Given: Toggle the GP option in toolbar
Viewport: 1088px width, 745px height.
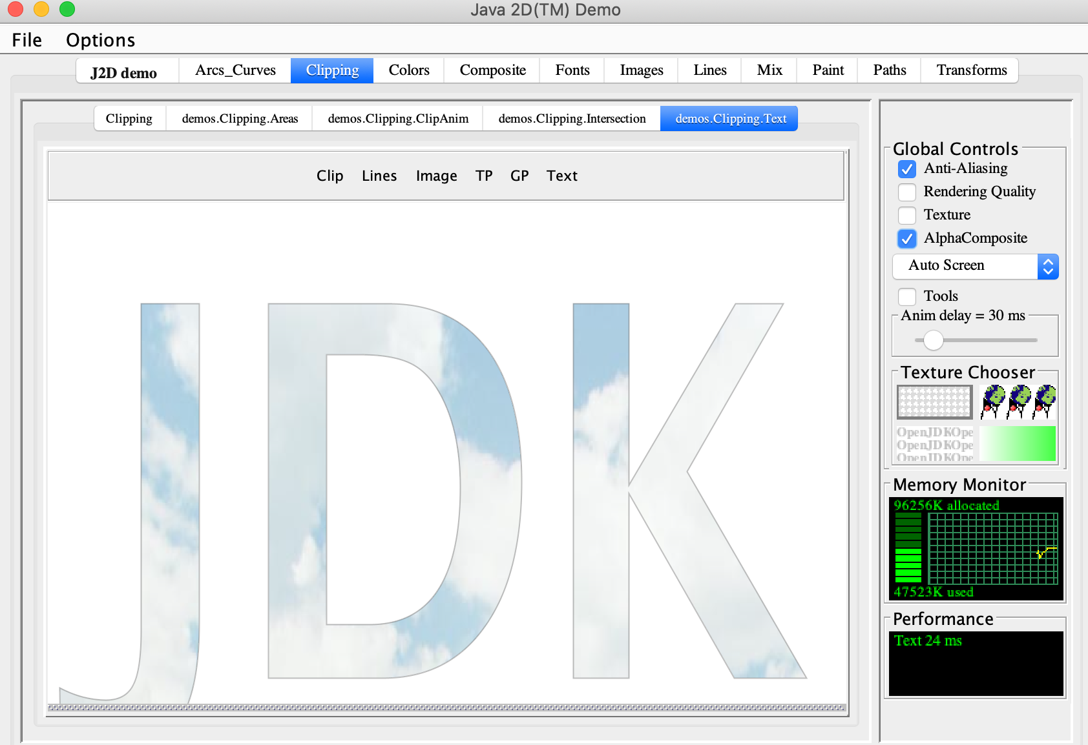Looking at the screenshot, I should point(519,176).
